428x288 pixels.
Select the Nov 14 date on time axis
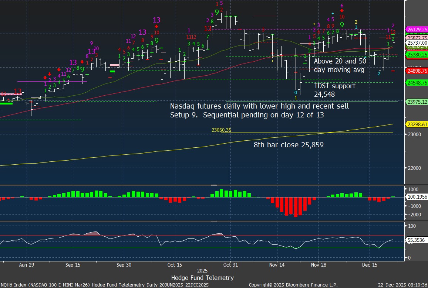tap(277, 265)
